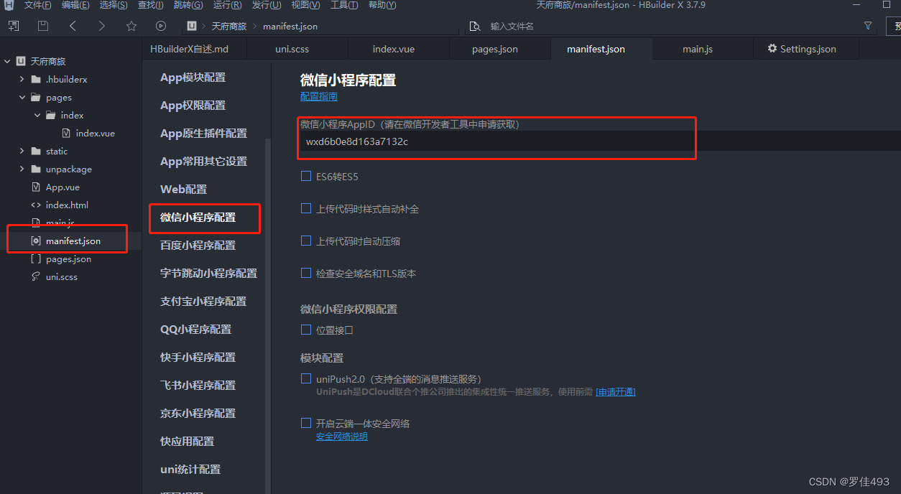Enable the 位置接口 permission checkbox
901x494 pixels.
[306, 330]
